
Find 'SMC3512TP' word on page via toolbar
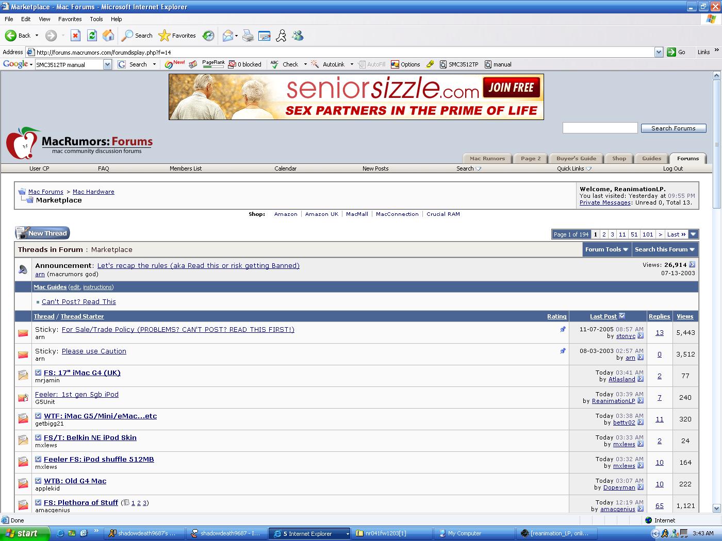pyautogui.click(x=459, y=64)
